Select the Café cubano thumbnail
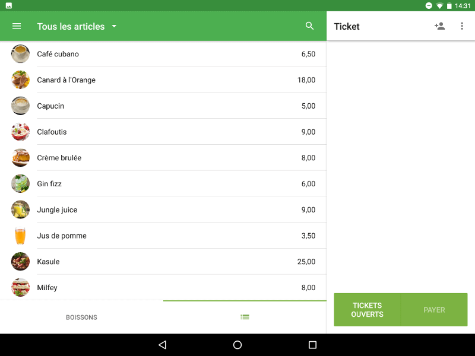The height and width of the screenshot is (356, 475). pyautogui.click(x=20, y=54)
